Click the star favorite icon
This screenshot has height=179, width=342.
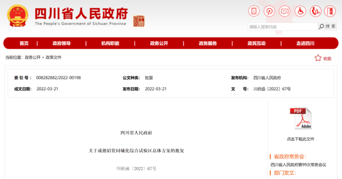click(x=318, y=58)
